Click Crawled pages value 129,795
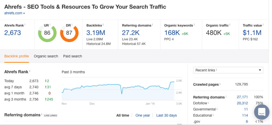 click(x=241, y=84)
